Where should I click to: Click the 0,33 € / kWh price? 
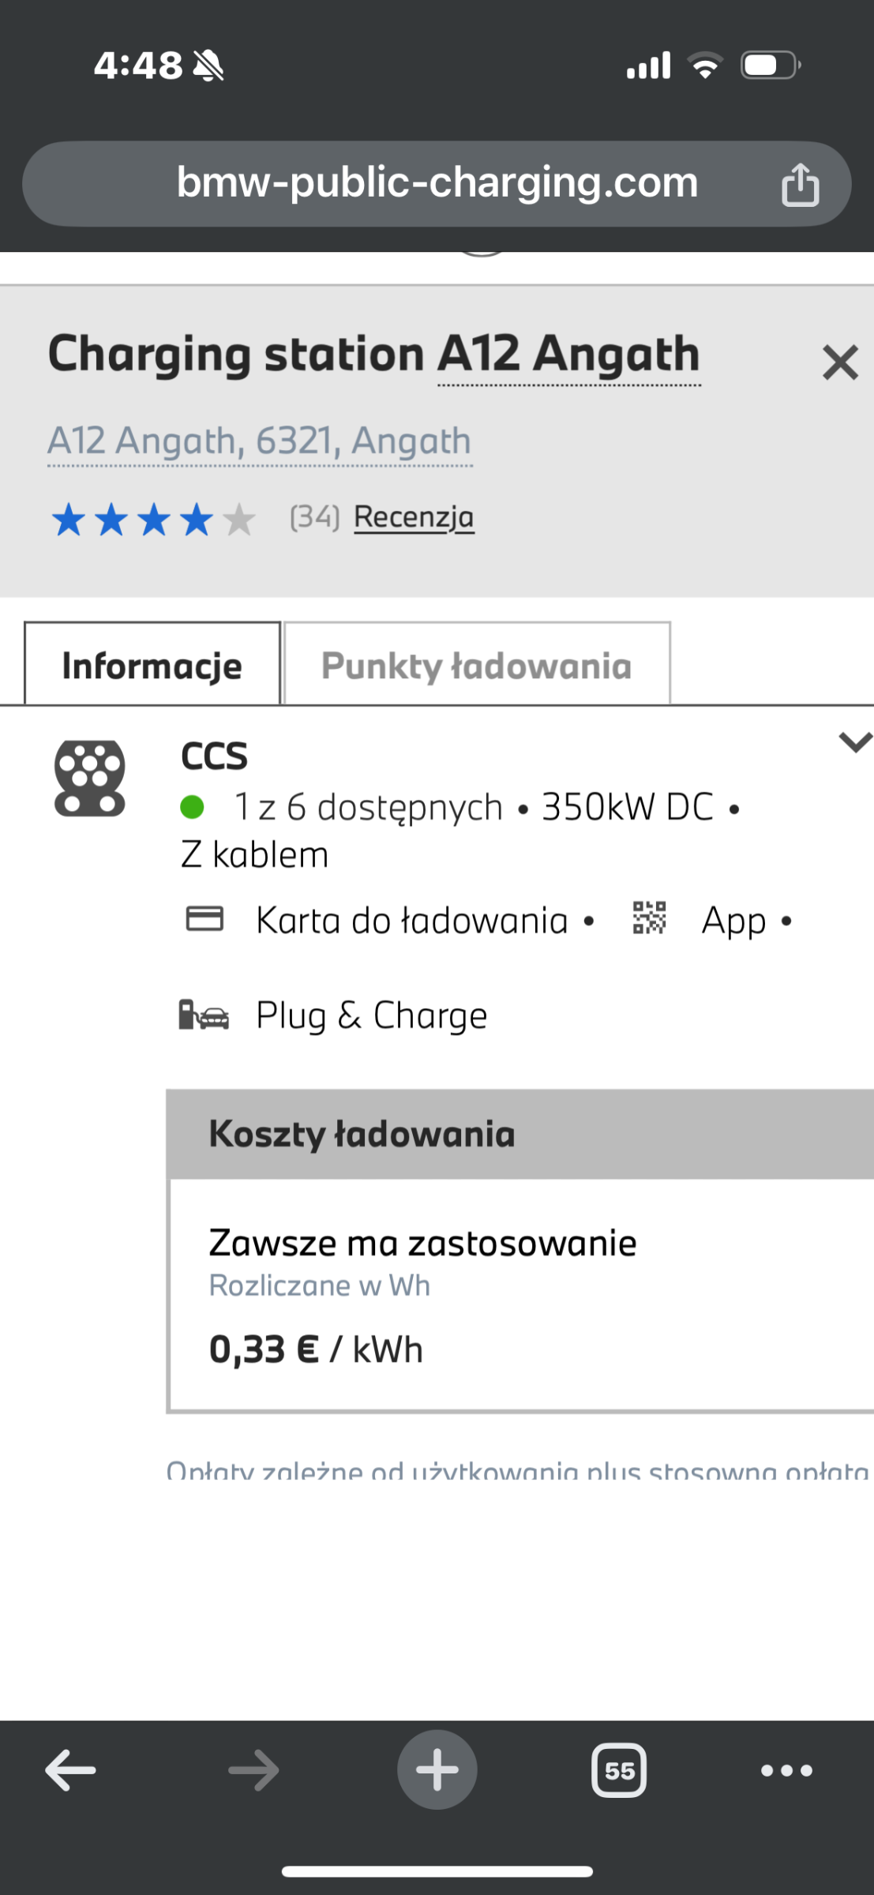316,1349
